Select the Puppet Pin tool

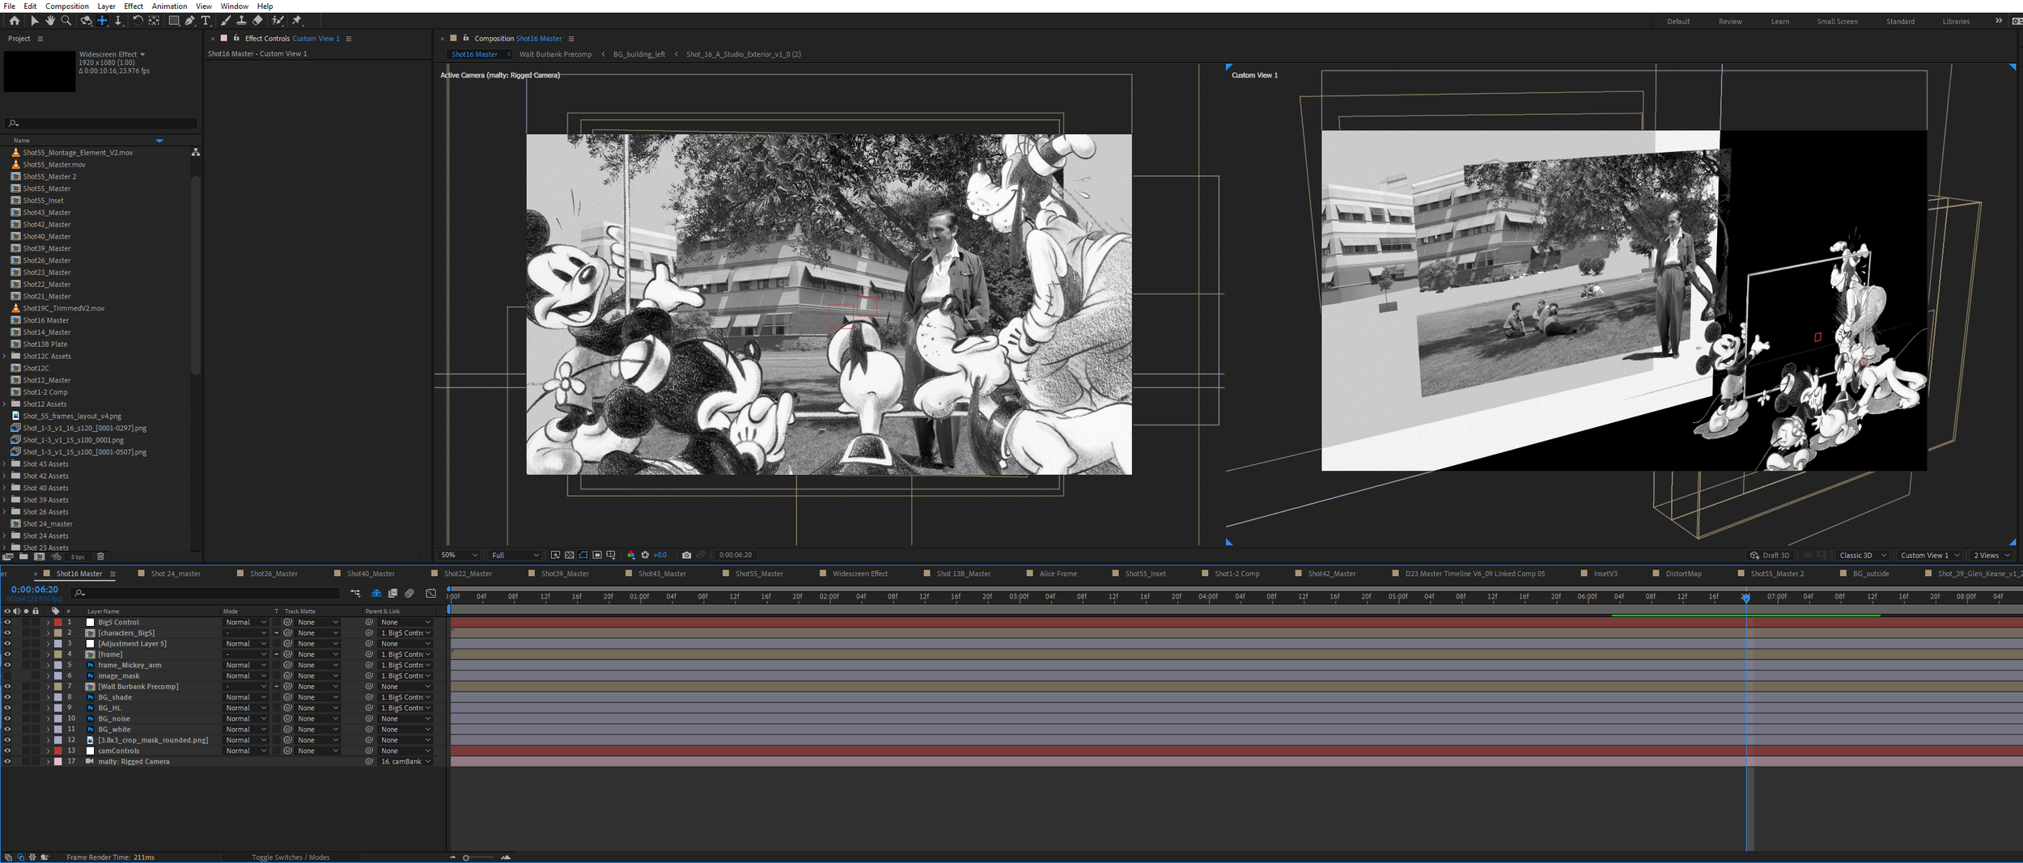(297, 21)
